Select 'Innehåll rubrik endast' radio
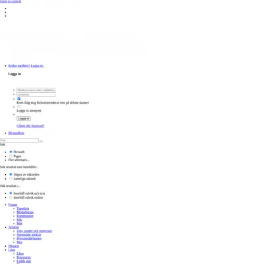This screenshot has width=264, height=264. point(11,197)
